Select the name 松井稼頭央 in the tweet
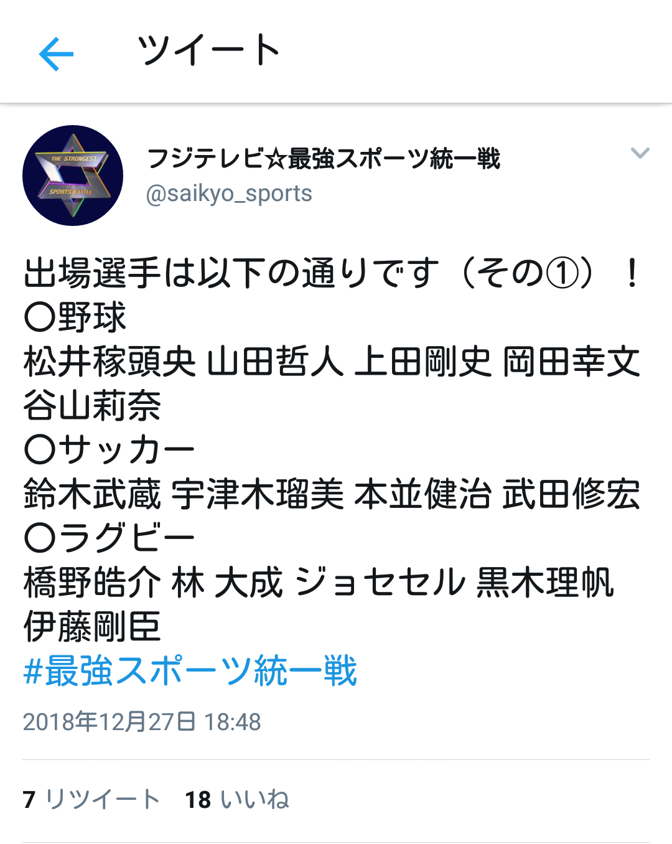 point(110,362)
